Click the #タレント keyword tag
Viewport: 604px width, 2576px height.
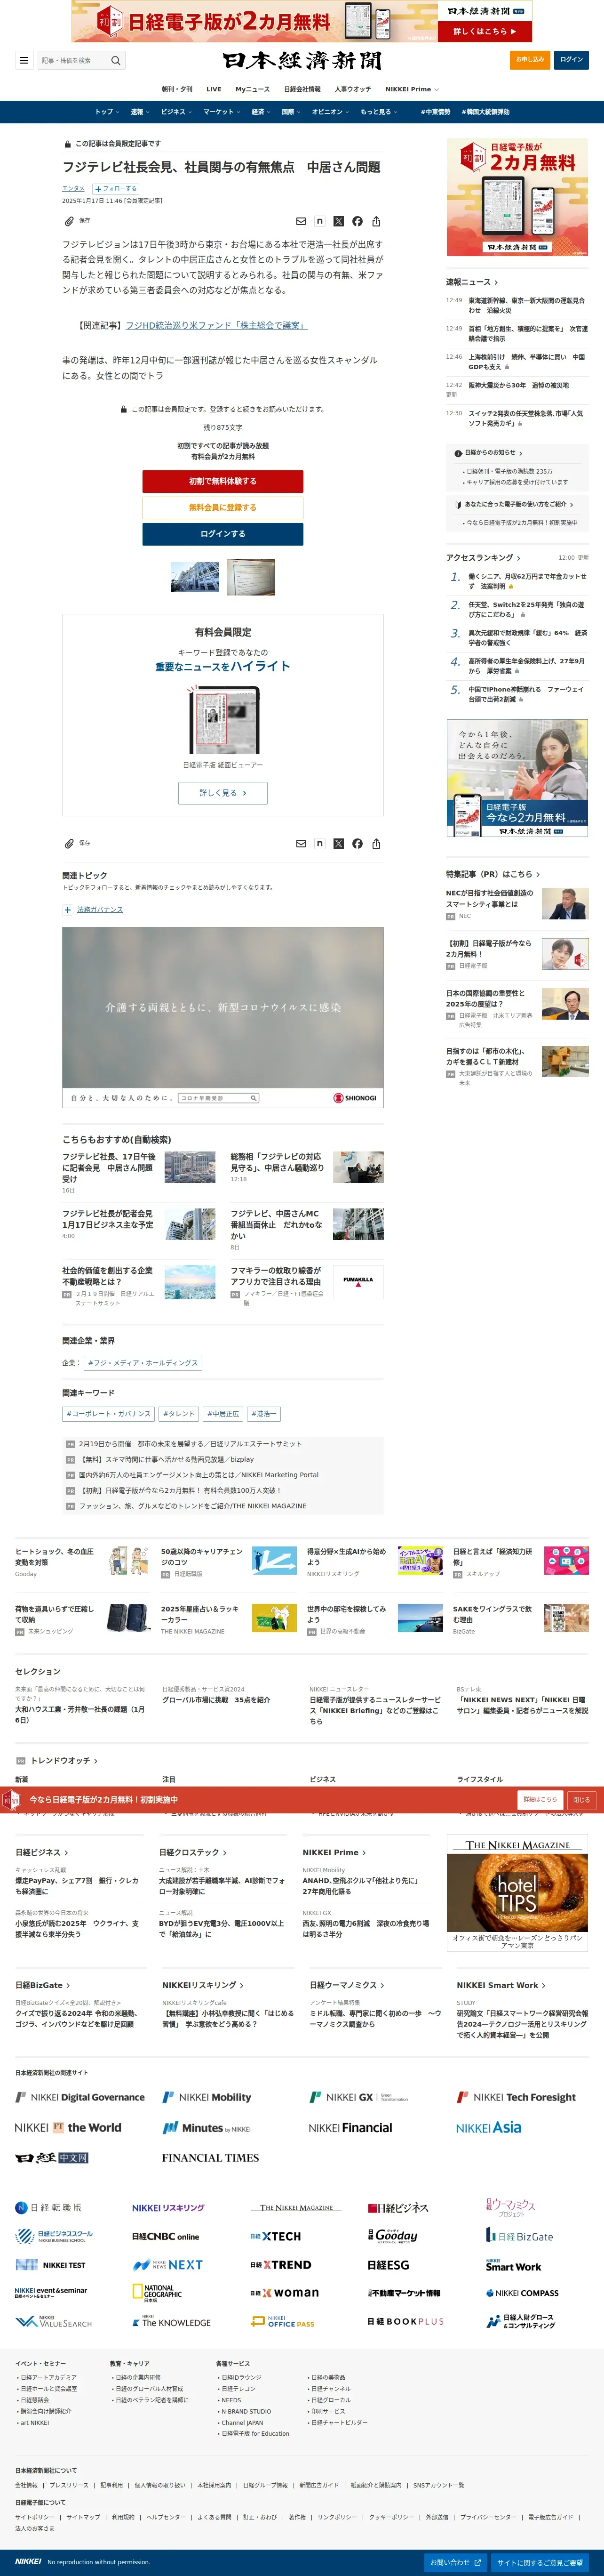[179, 1414]
